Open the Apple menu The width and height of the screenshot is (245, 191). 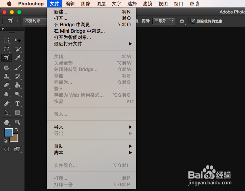click(x=9, y=3)
